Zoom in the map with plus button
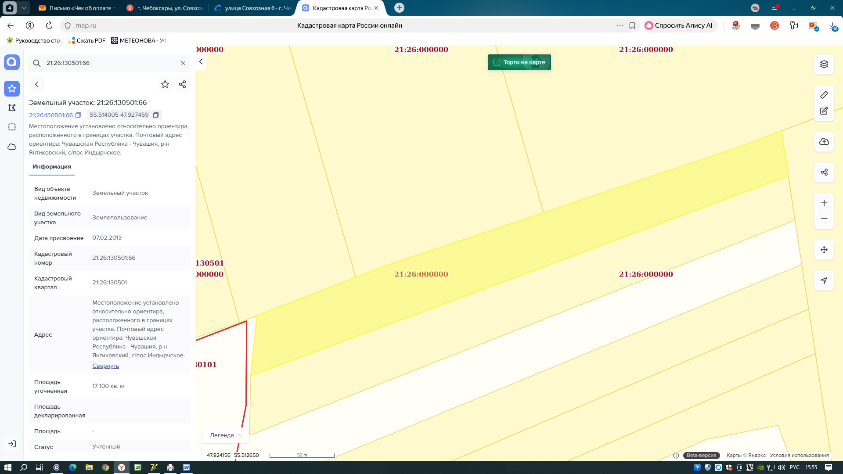Screen dimensions: 843x474 (824, 203)
